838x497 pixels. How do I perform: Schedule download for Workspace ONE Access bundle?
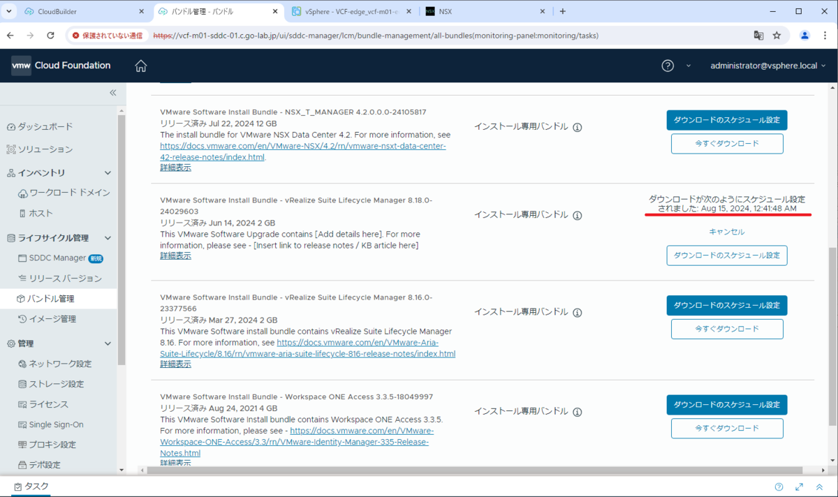click(x=727, y=405)
